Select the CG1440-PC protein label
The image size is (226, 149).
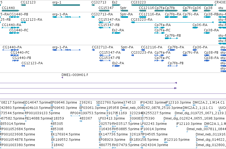(20, 53)
